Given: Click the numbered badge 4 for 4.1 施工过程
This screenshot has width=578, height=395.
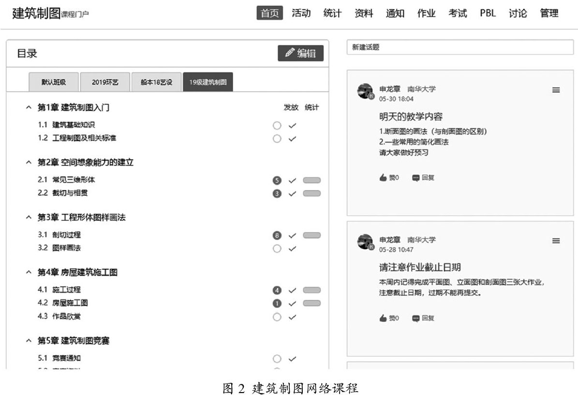Looking at the screenshot, I should click(x=277, y=291).
